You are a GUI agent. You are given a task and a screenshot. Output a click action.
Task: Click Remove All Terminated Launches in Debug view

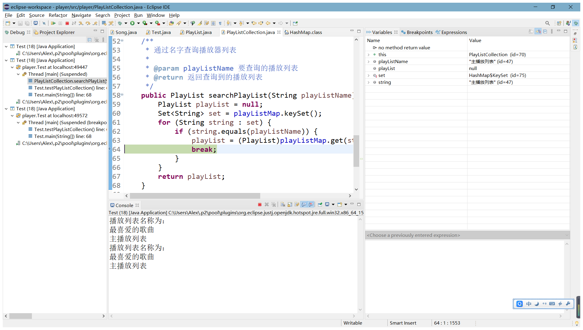point(97,40)
